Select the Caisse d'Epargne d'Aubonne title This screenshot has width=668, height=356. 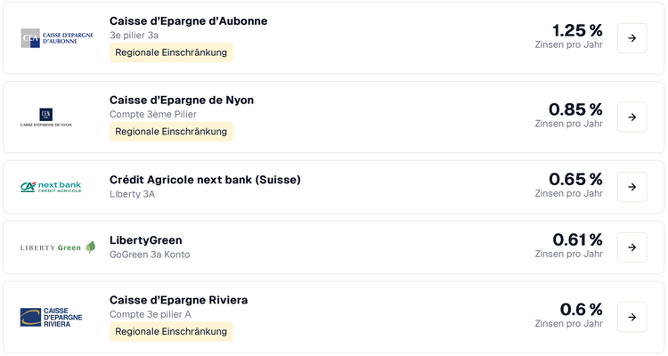188,20
